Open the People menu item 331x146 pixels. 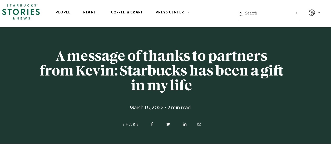pyautogui.click(x=63, y=12)
